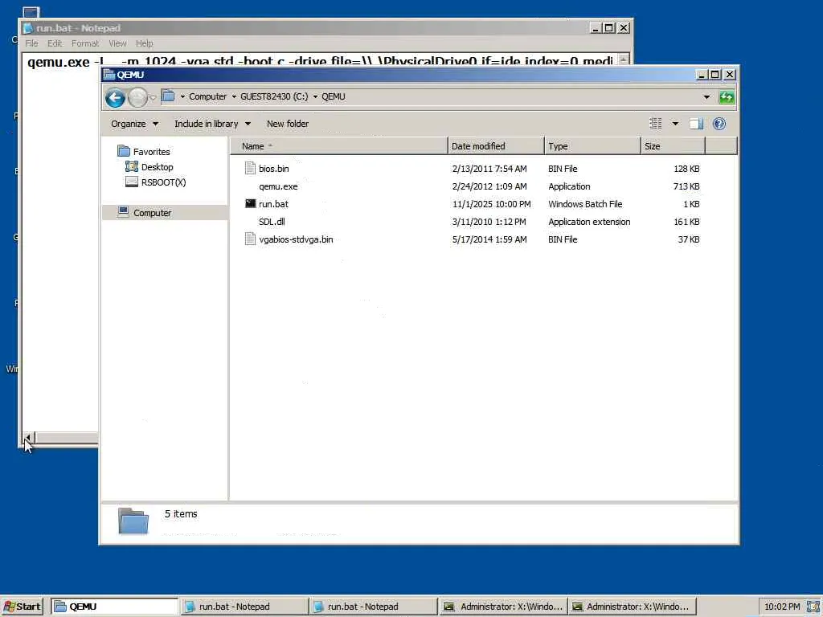Click the folder icon in the details pane
Screen dimensions: 823x617
pos(133,521)
